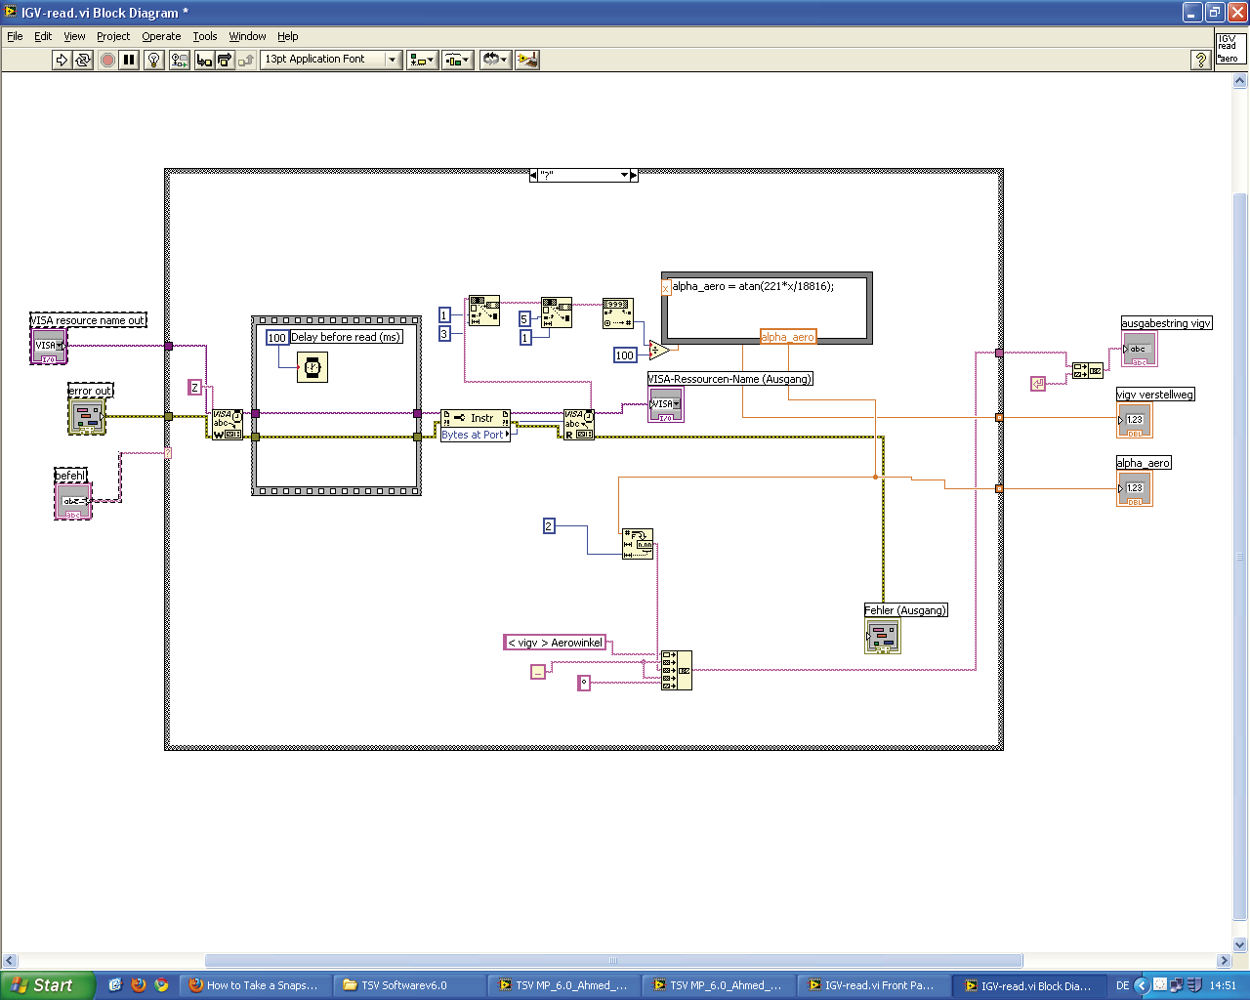Select the Wait (ms) timer node
Viewport: 1250px width, 1000px height.
click(312, 367)
